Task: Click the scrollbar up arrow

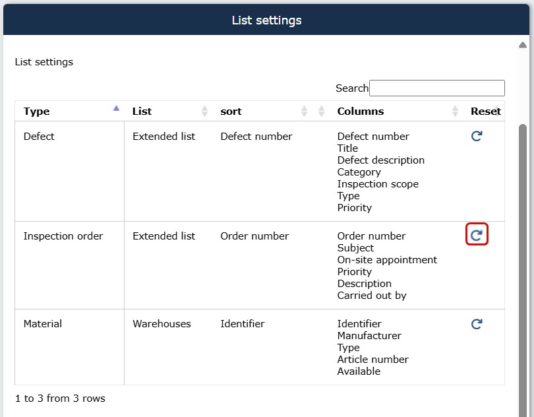Action: pyautogui.click(x=523, y=46)
